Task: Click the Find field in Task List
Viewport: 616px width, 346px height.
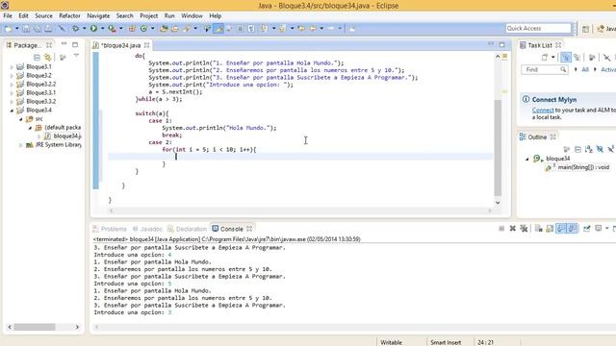Action: tap(544, 69)
